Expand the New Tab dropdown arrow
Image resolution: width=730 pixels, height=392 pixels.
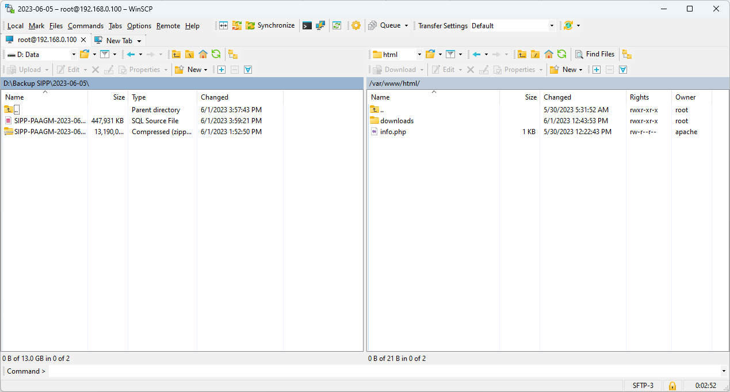139,41
